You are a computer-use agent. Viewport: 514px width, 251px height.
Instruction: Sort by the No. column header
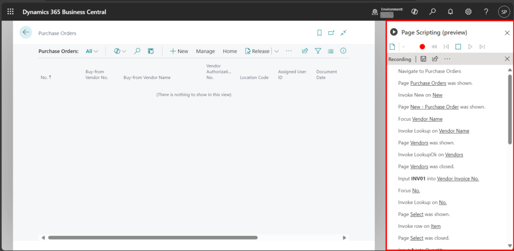(46, 78)
